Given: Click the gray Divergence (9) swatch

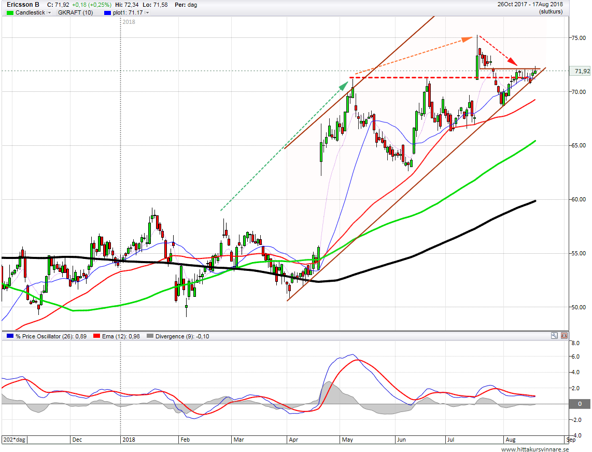Looking at the screenshot, I should (x=150, y=336).
